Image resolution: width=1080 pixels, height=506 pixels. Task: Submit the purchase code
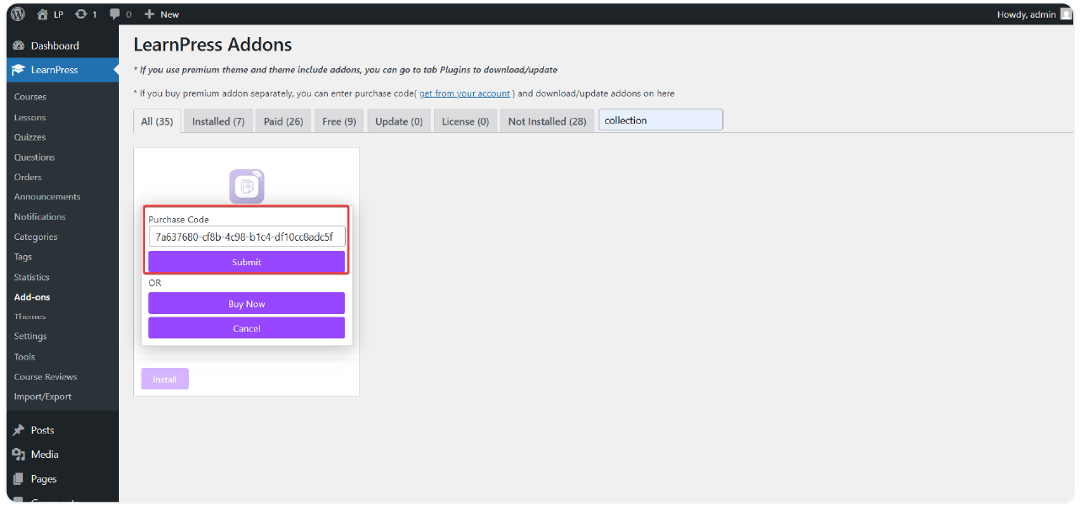247,262
